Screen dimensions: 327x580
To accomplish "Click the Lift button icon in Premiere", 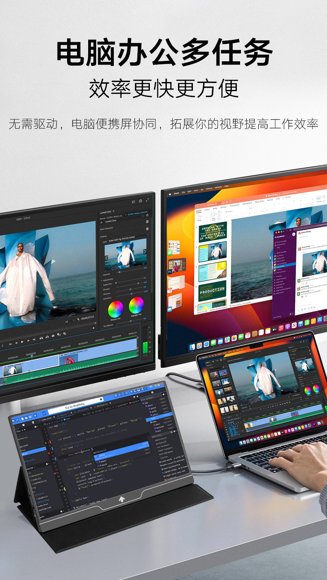I will click(x=41, y=338).
